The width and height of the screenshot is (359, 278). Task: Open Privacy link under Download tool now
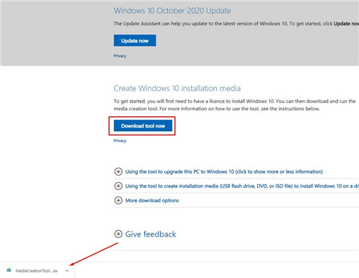(x=120, y=140)
